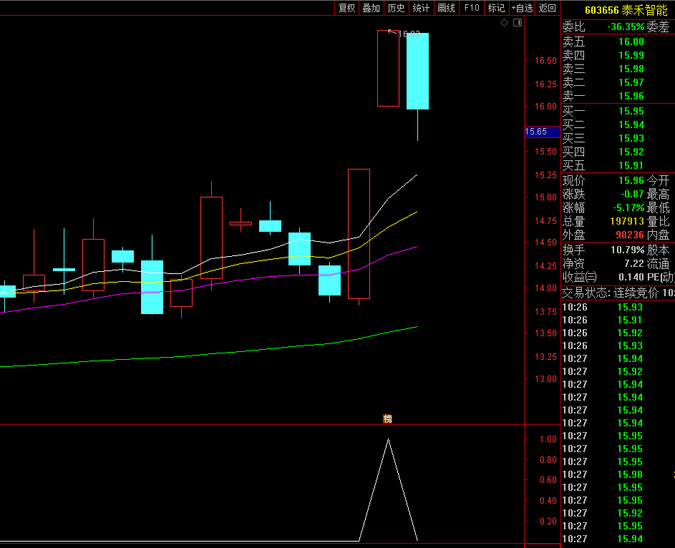Select the 卖四 price 15.99

pos(631,56)
